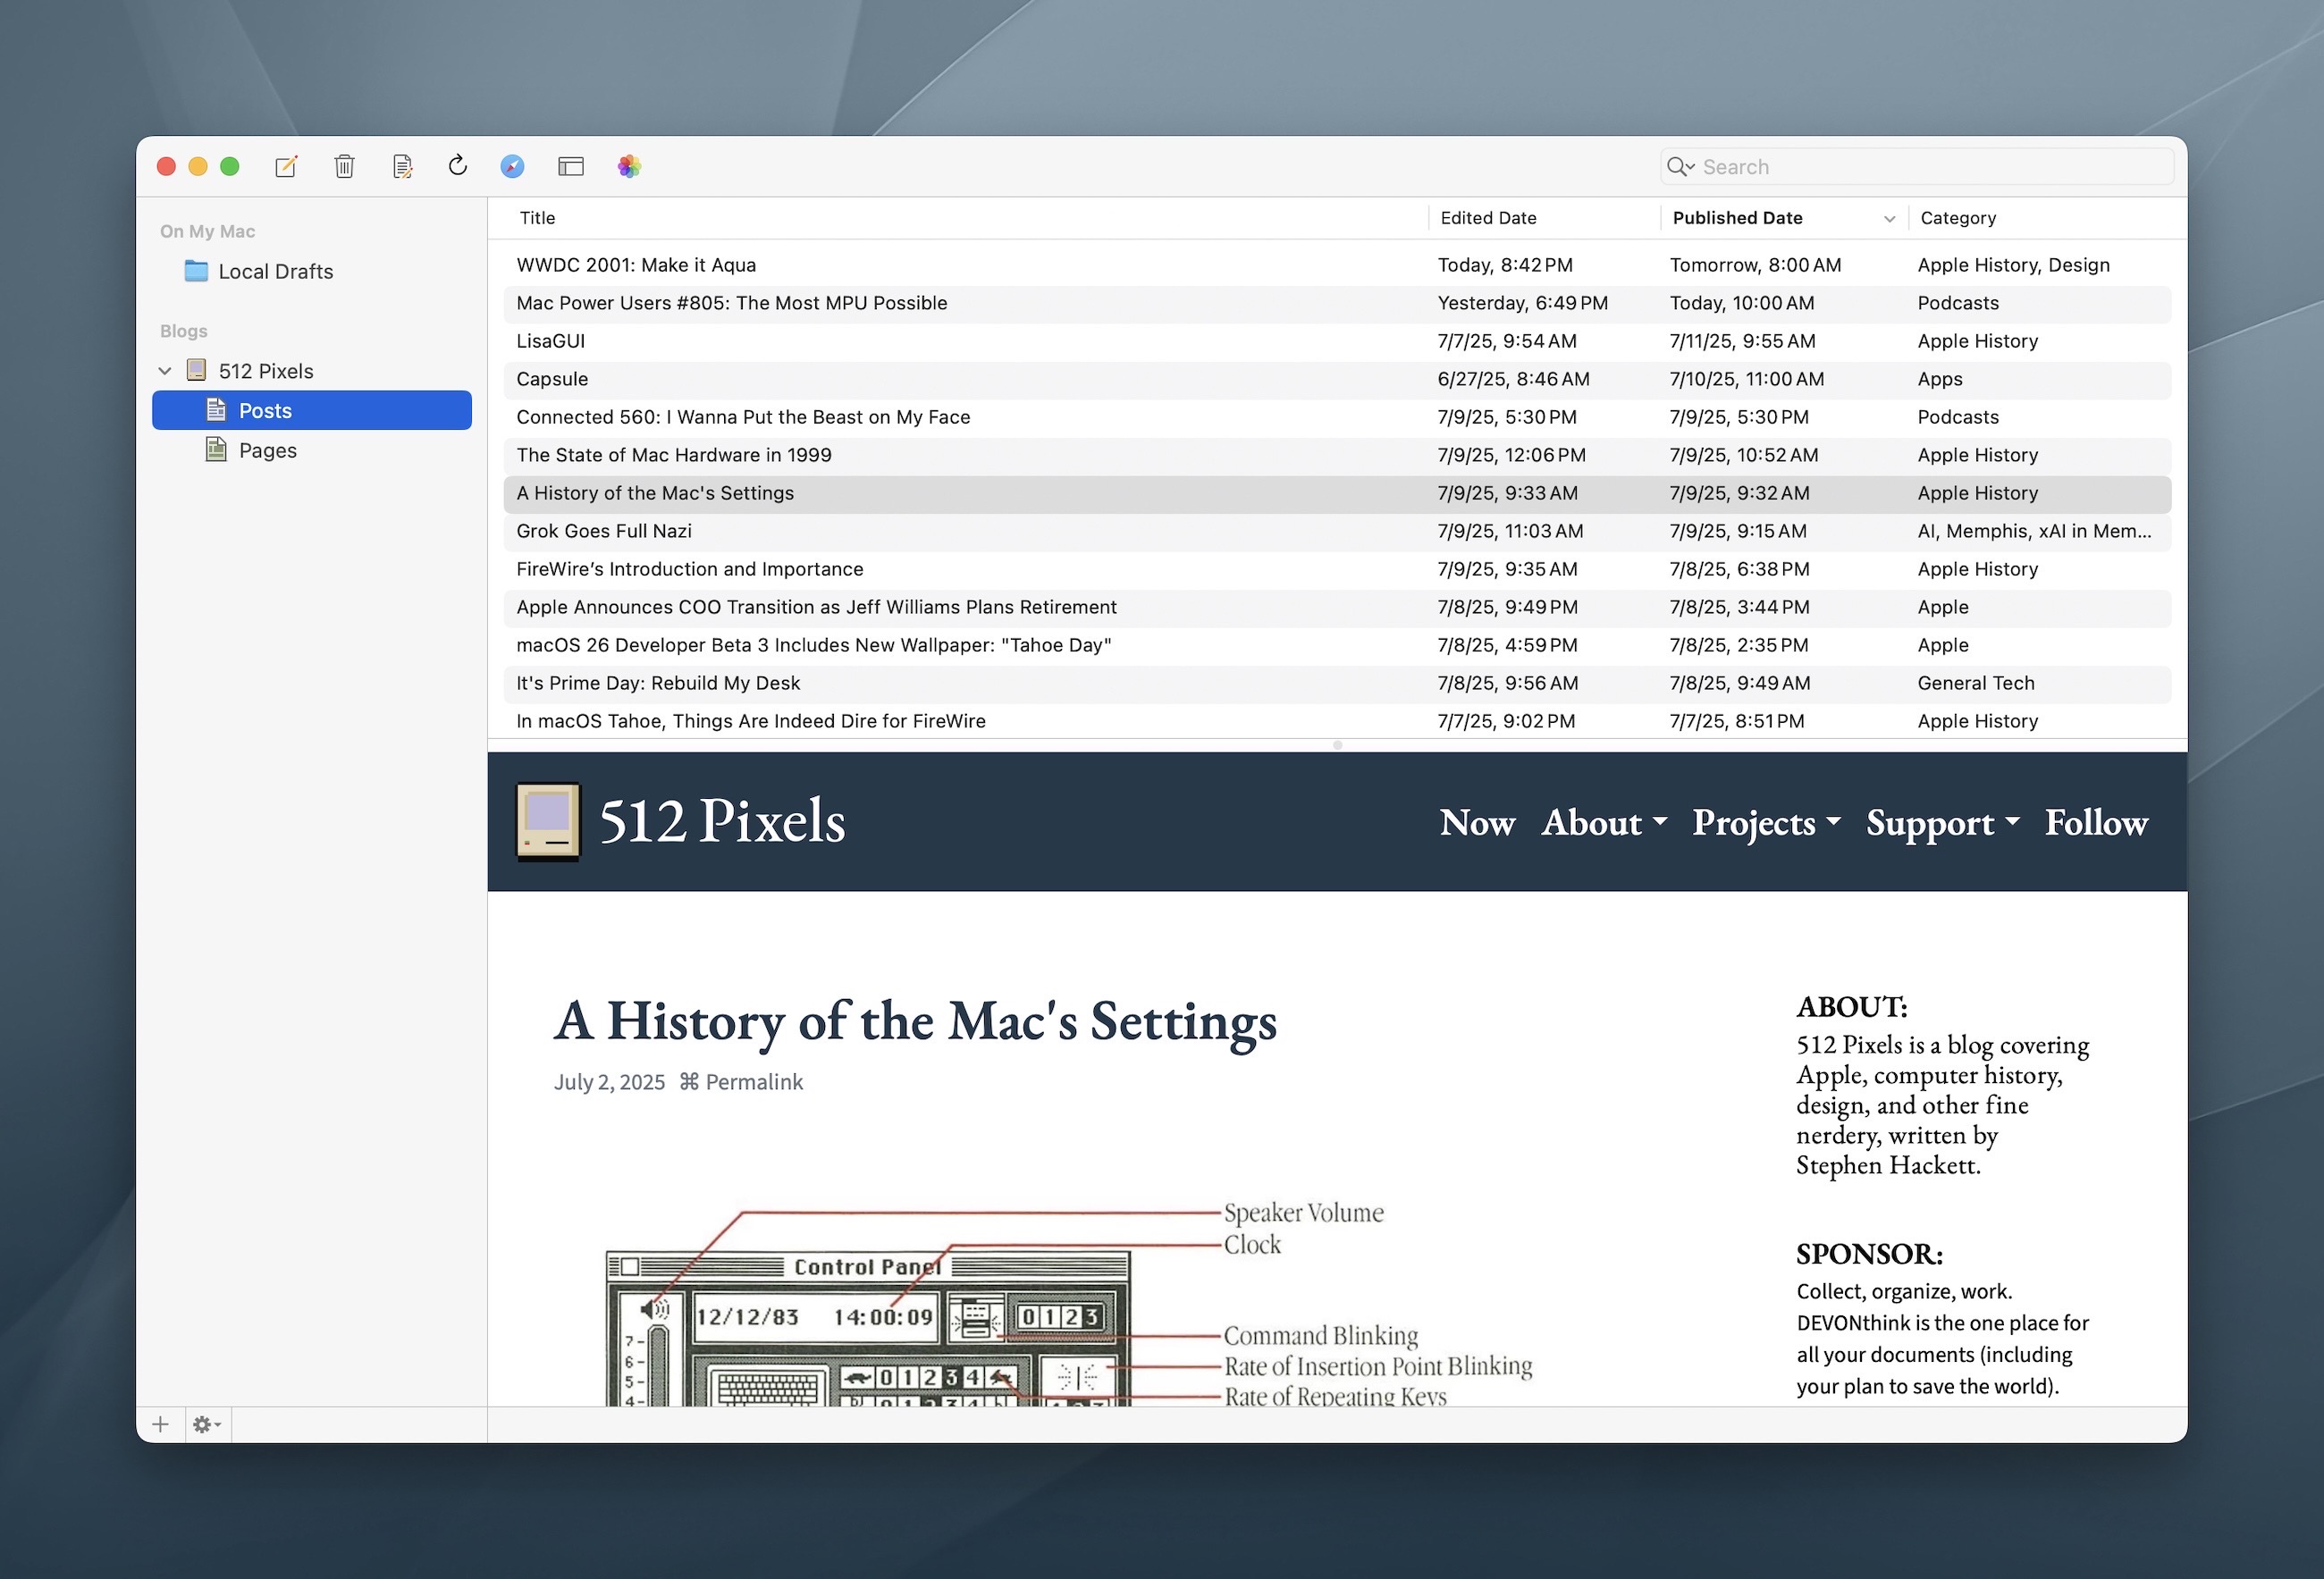This screenshot has width=2324, height=1579.
Task: Click the 'ABOUT:' heading in the preview sidebar
Action: point(1851,1006)
